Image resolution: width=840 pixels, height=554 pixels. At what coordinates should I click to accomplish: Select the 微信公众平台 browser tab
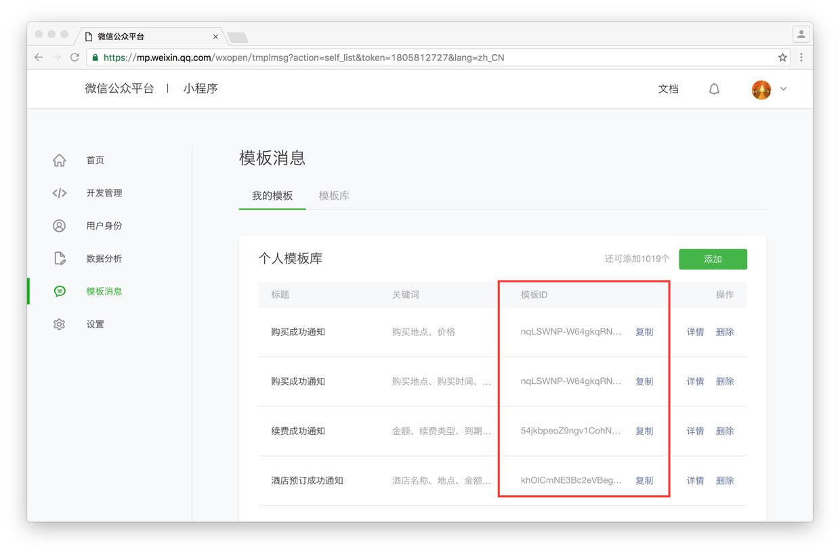(x=149, y=37)
